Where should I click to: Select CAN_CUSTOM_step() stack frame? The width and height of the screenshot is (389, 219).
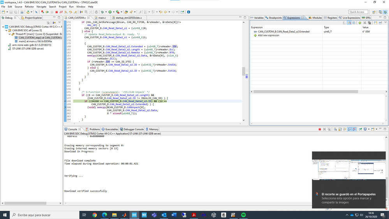pos(39,38)
